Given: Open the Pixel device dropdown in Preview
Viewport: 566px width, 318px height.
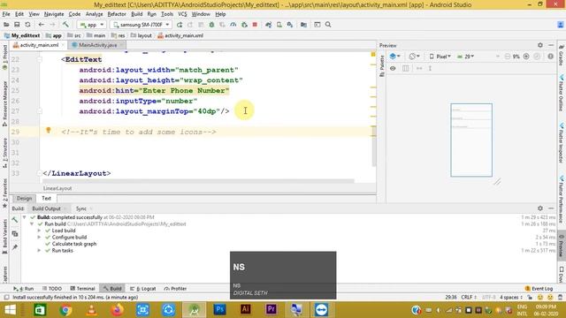Looking at the screenshot, I should pos(440,57).
